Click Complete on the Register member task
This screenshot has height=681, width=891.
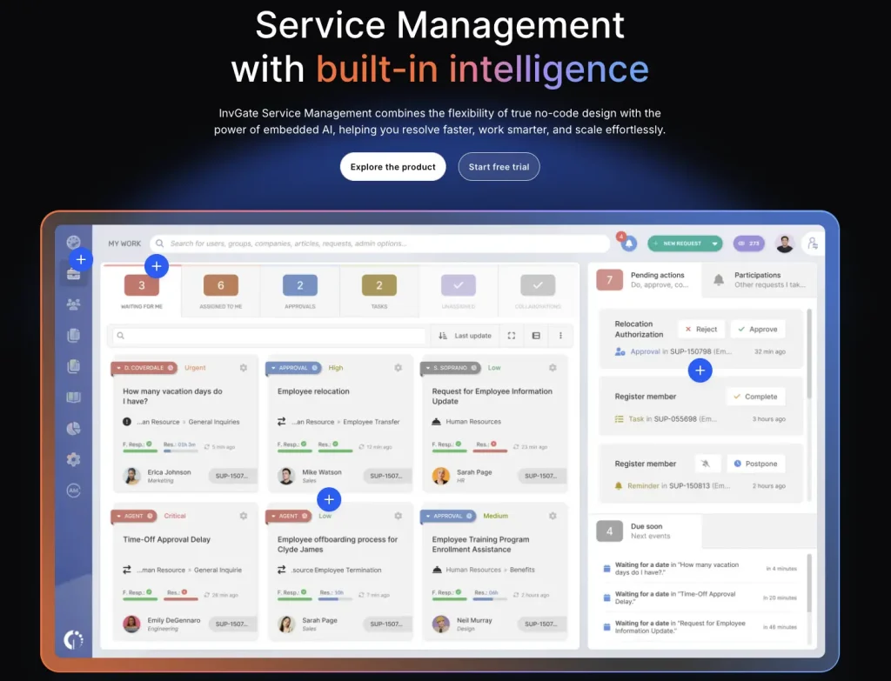pos(755,397)
